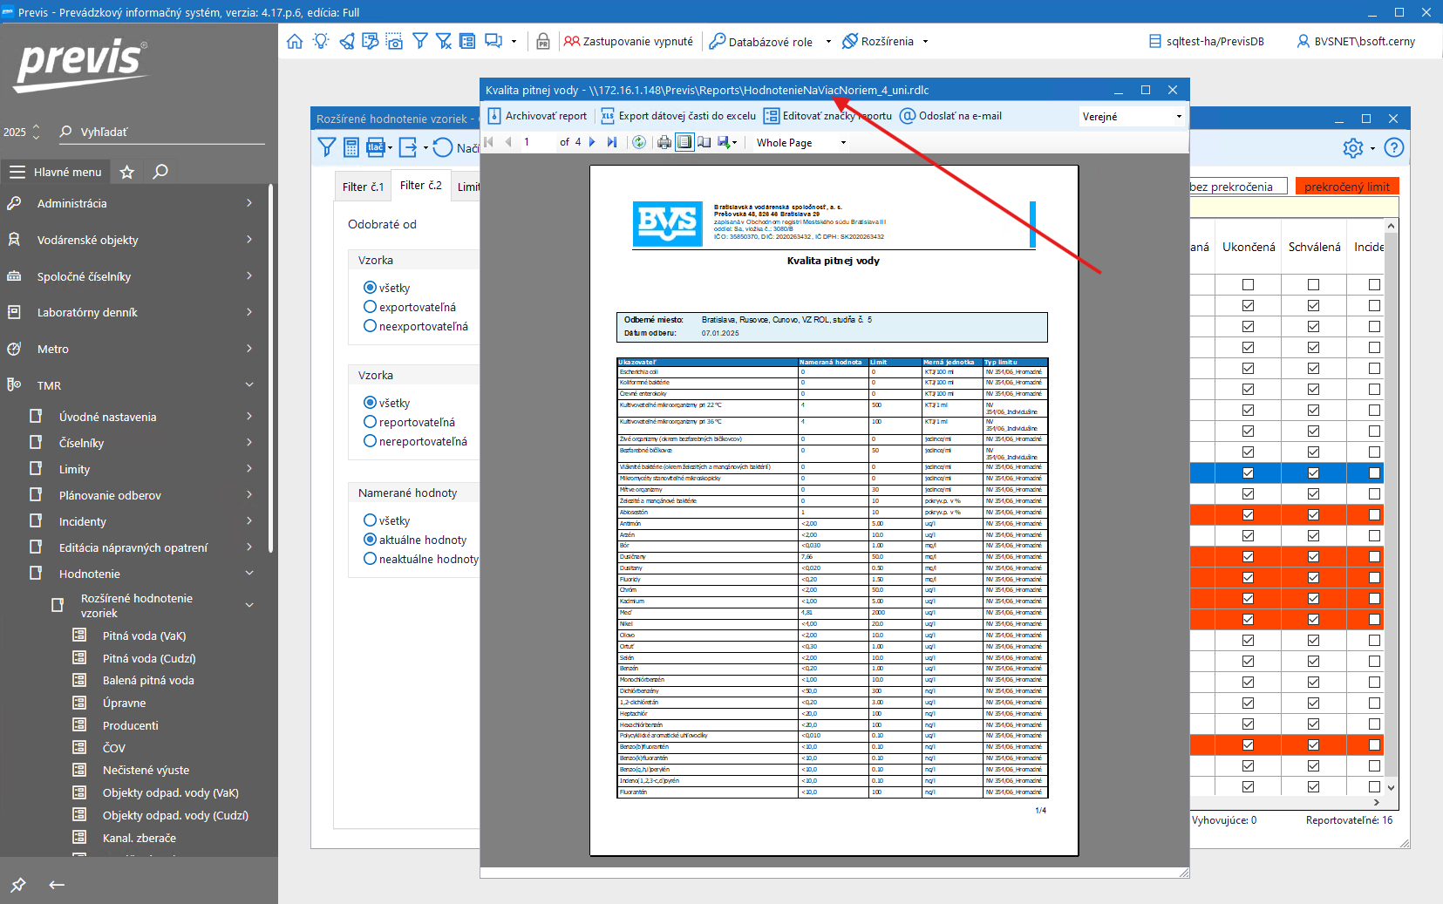This screenshot has width=1443, height=904.
Task: Click the 'Archivovať report' button
Action: (537, 116)
